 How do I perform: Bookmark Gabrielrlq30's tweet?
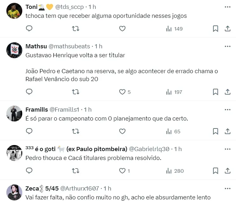coord(215,171)
